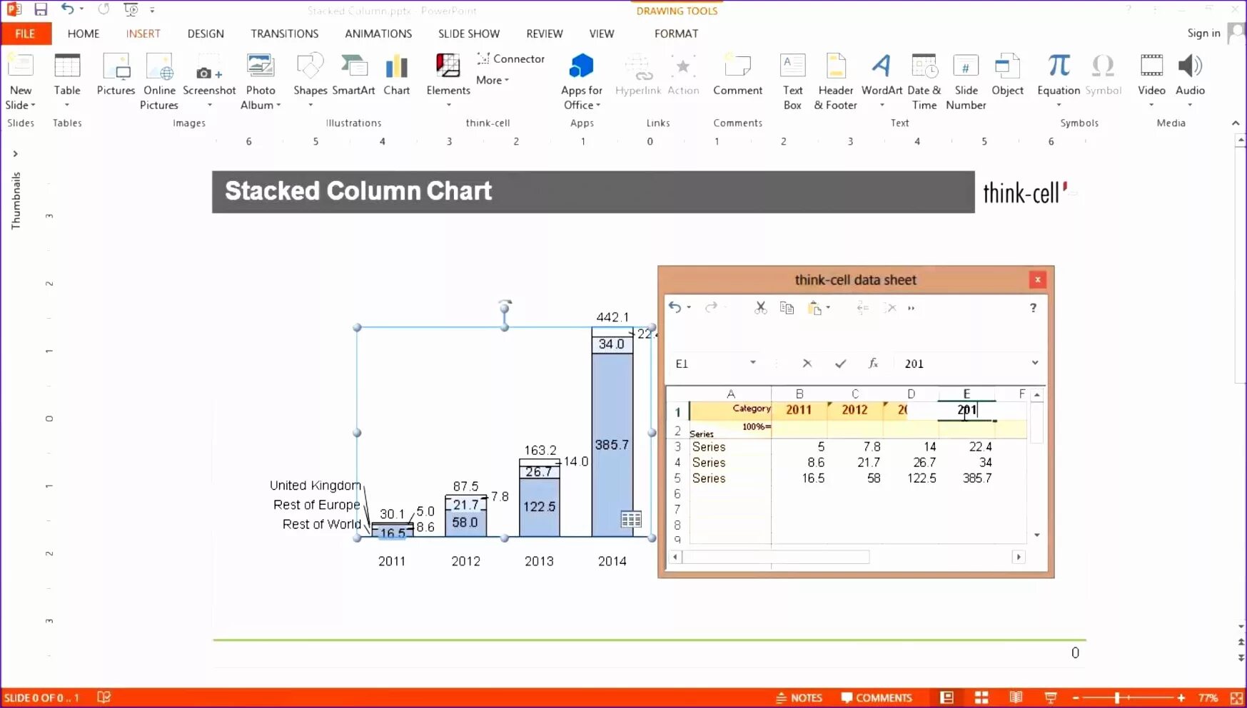Switch to the HOME tab
The height and width of the screenshot is (708, 1247).
tap(84, 34)
